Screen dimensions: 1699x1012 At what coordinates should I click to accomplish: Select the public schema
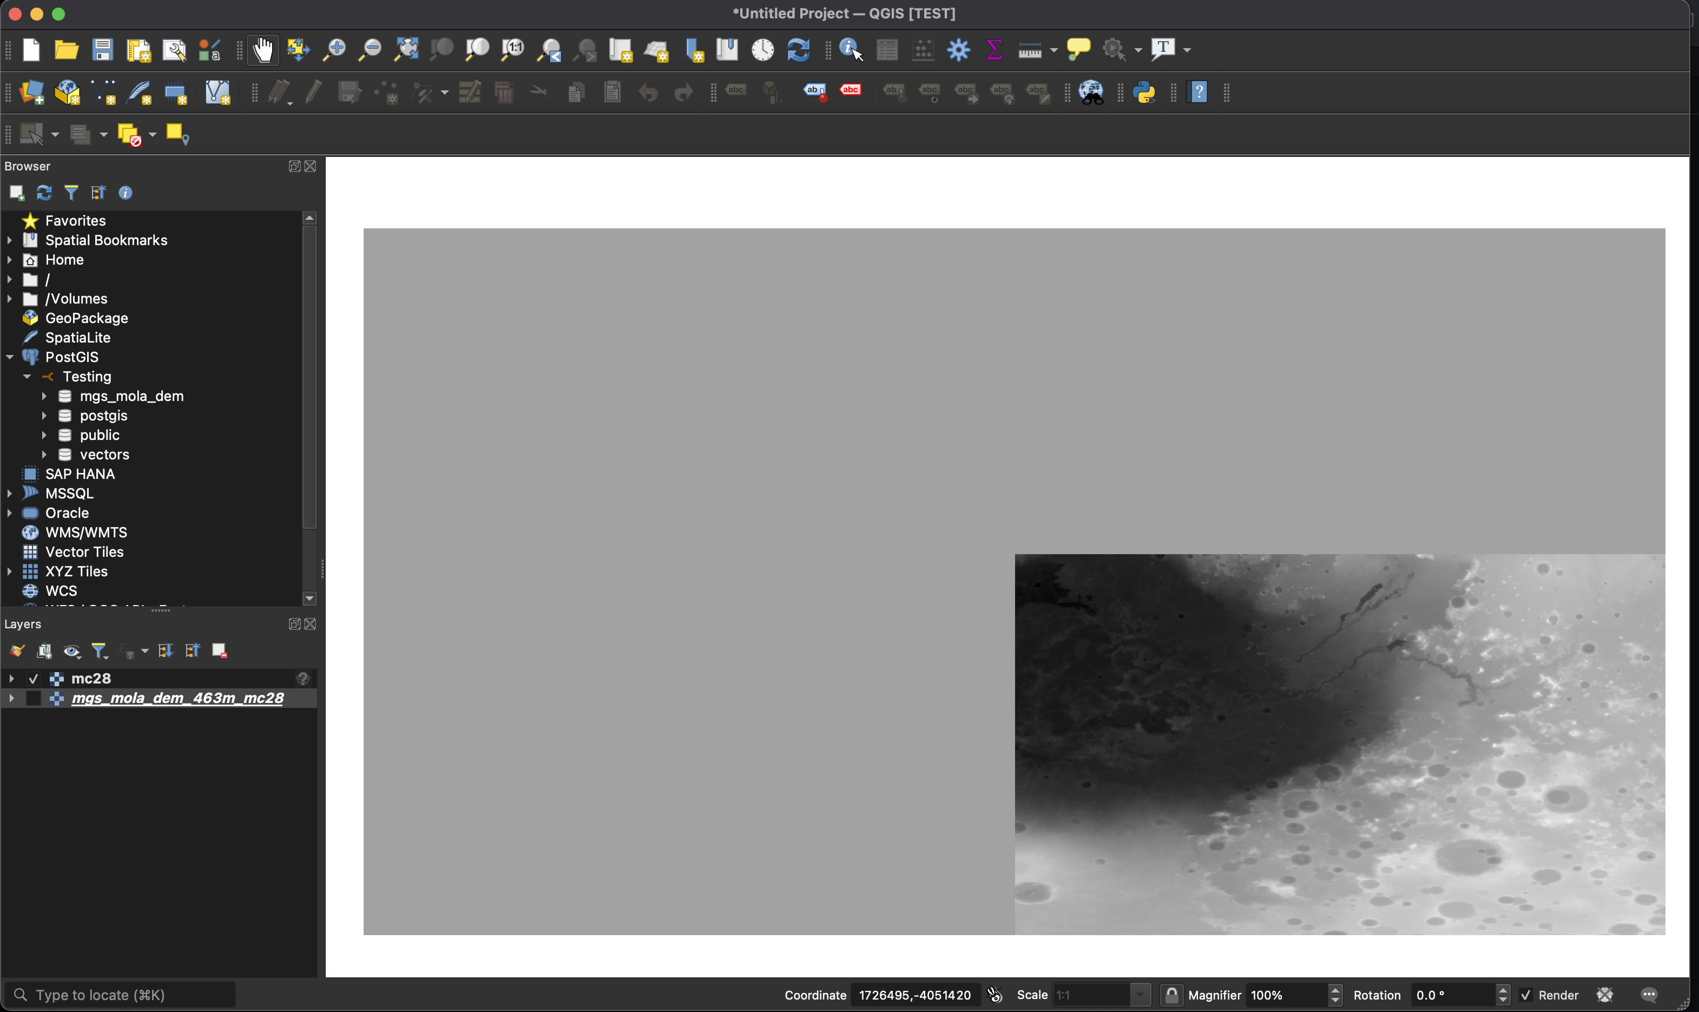[x=100, y=435]
